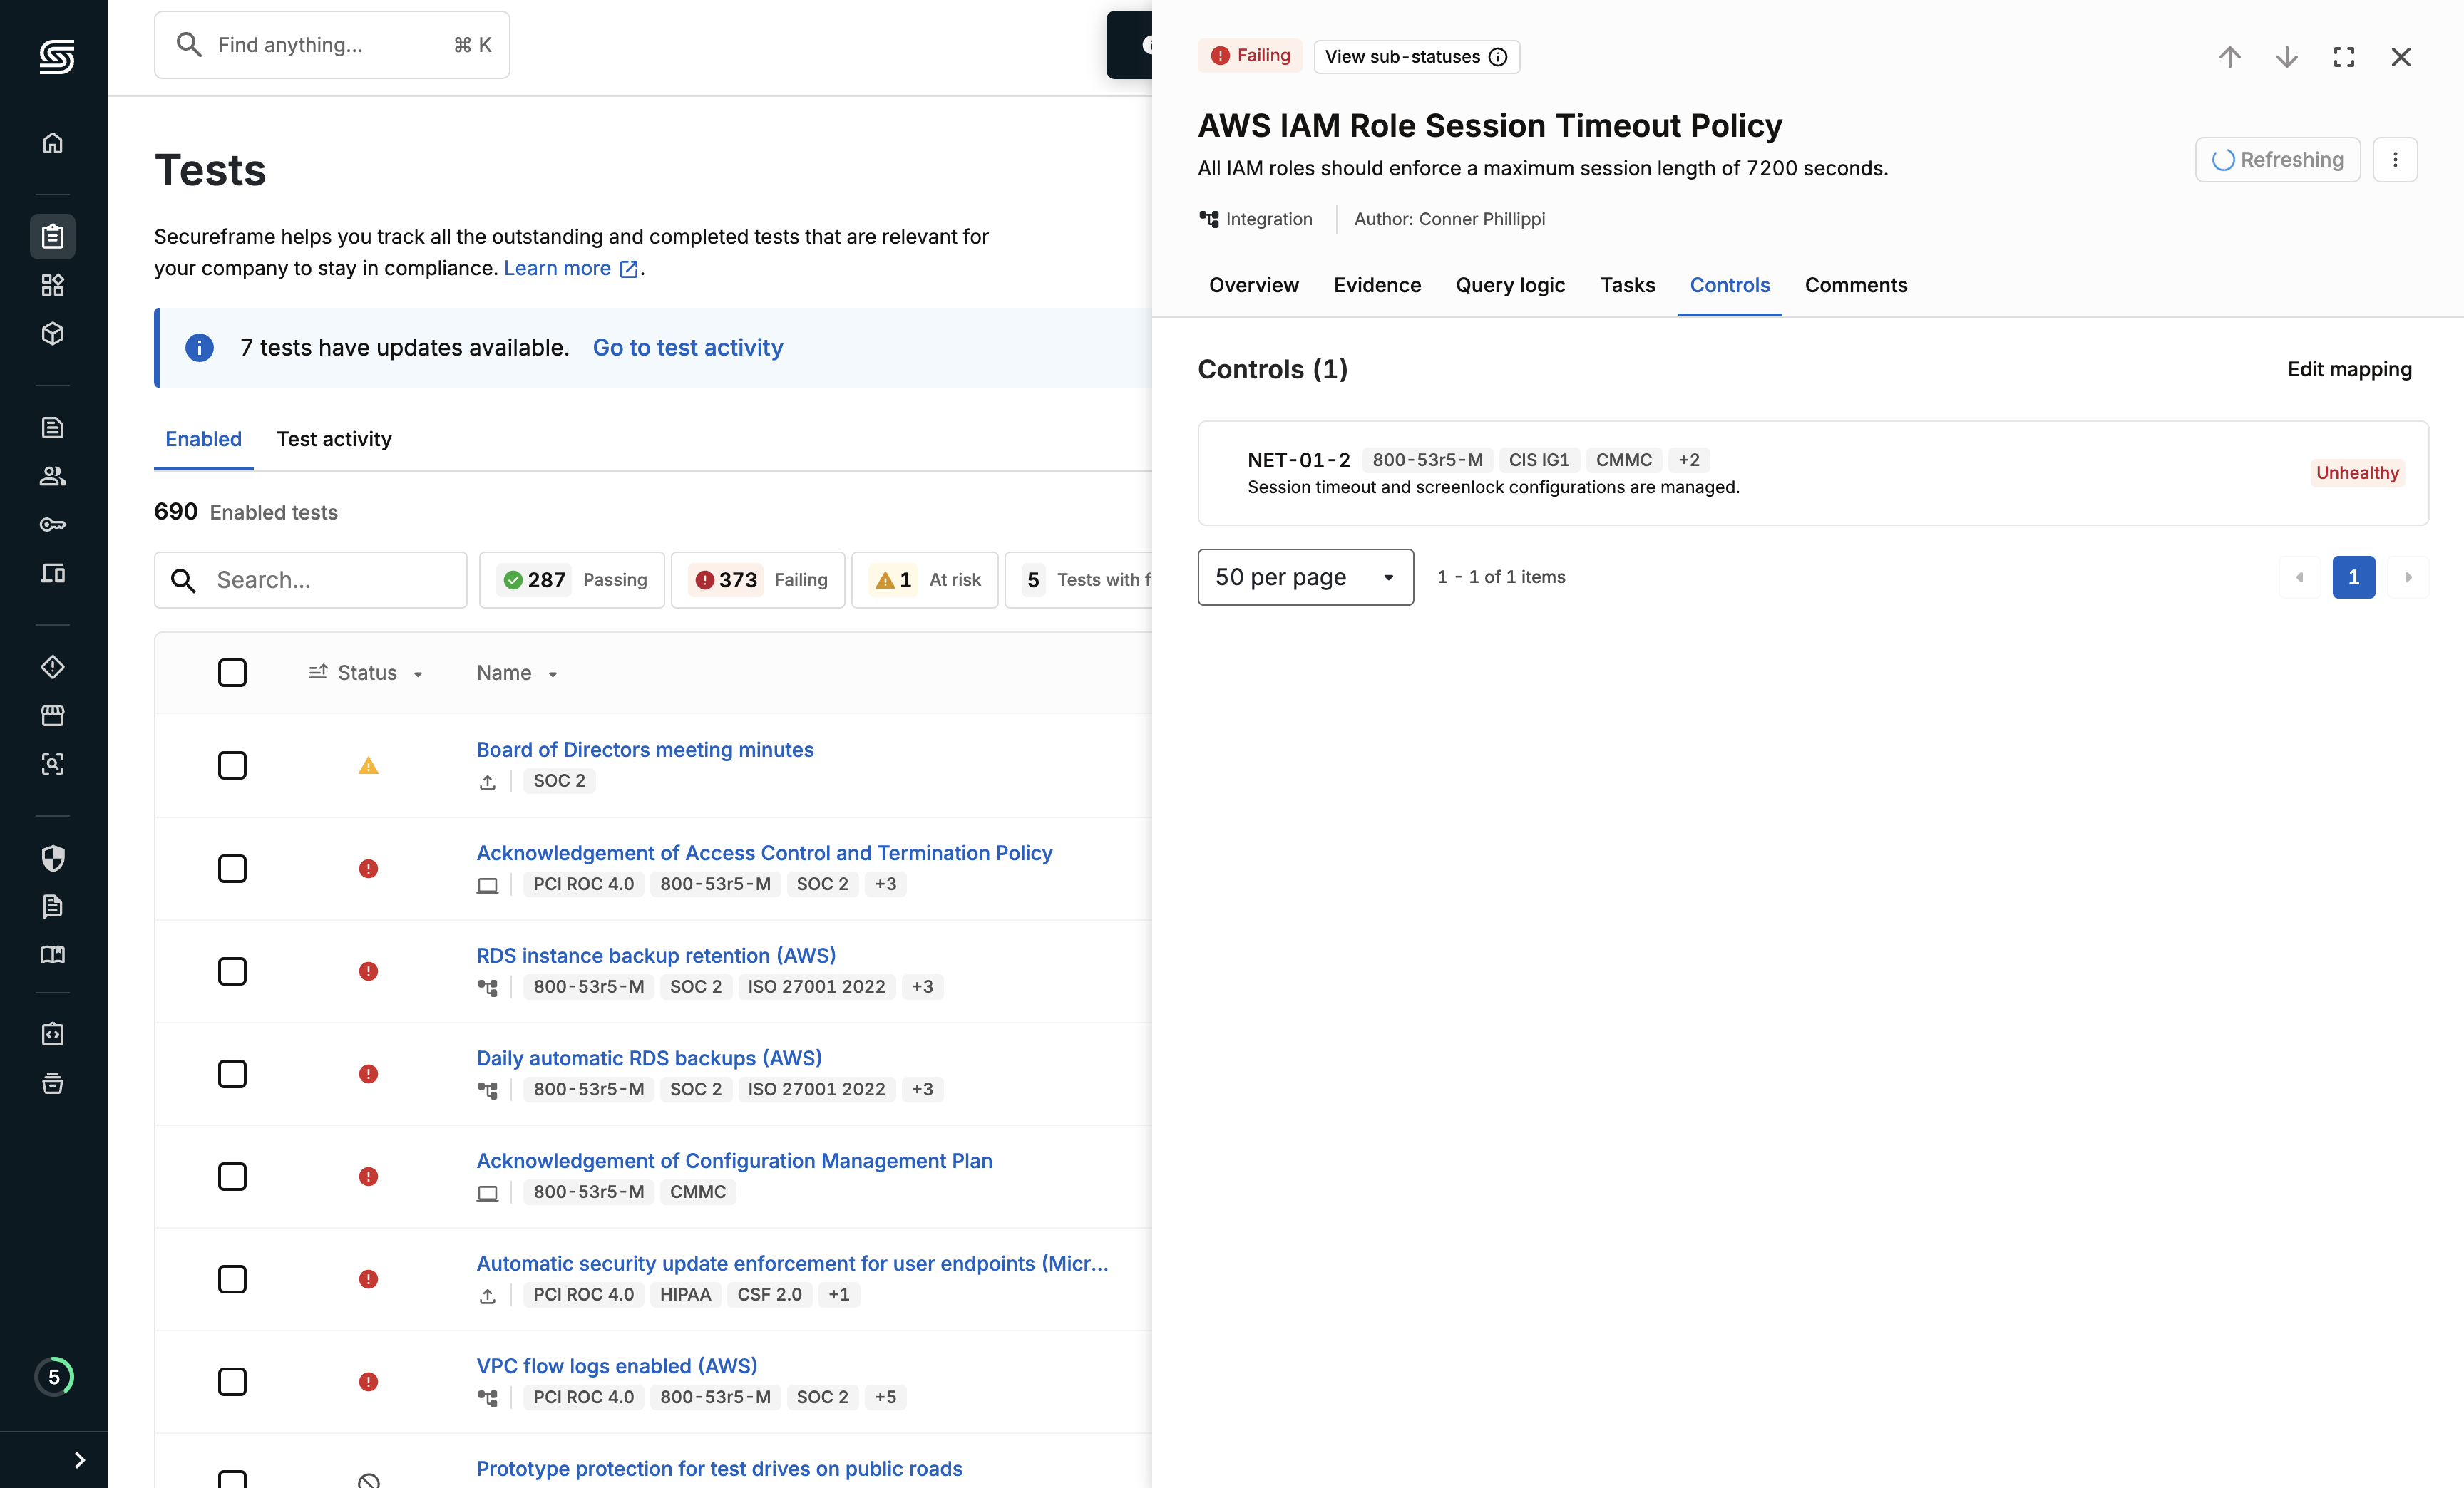Image resolution: width=2464 pixels, height=1488 pixels.
Task: Open the devices icon in sidebar
Action: [x=53, y=573]
